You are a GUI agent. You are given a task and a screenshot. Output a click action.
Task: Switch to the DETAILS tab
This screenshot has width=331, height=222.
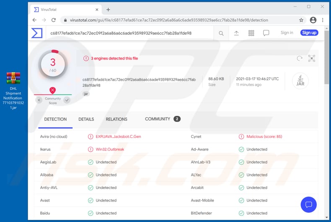click(x=86, y=119)
